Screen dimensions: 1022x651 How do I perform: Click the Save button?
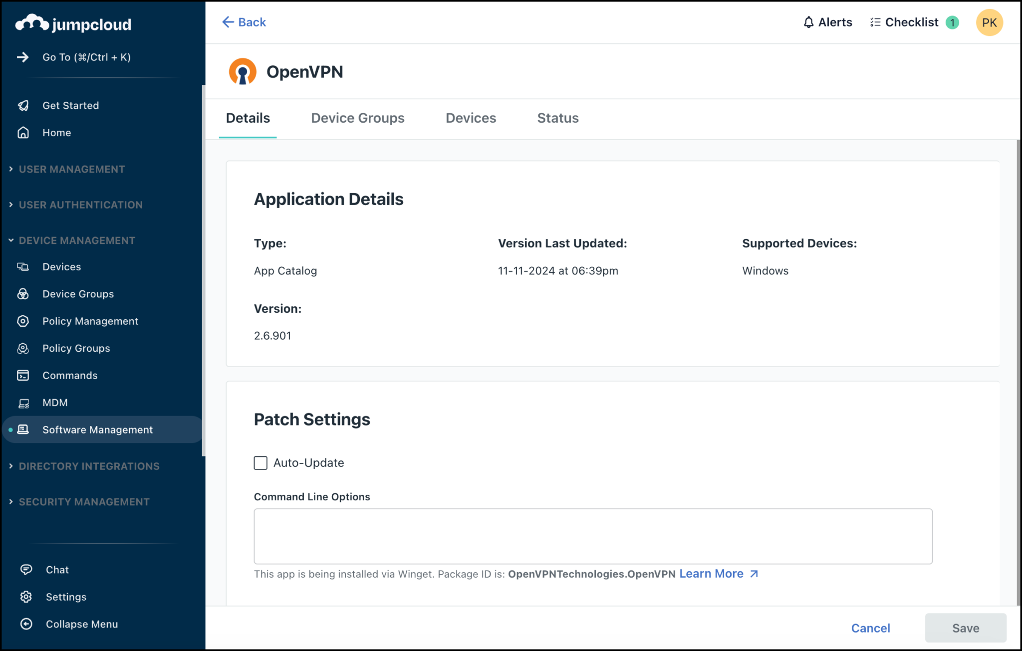point(966,628)
